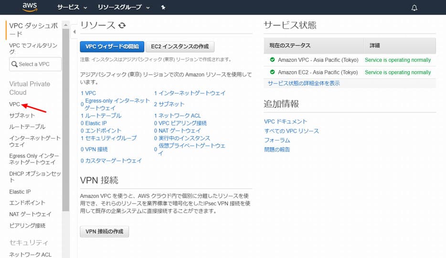Open the 0 VPN 接続 resource link
Screen dimensions: 446x258
[x=94, y=149]
